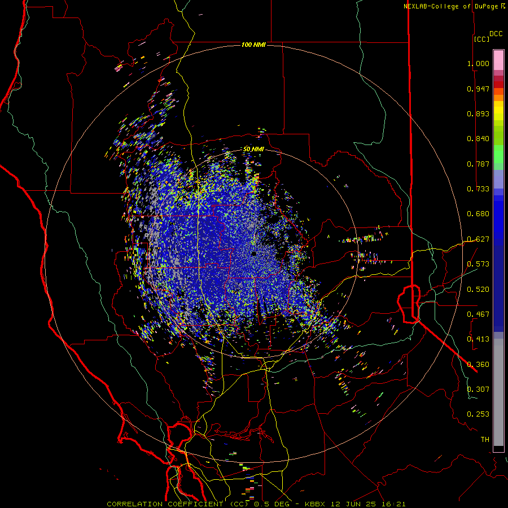
Task: Select the 0.307 scale value
Action: [478, 389]
